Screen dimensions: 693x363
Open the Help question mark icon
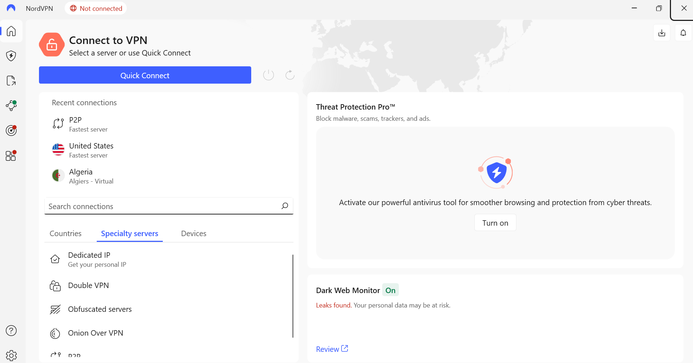tap(11, 331)
